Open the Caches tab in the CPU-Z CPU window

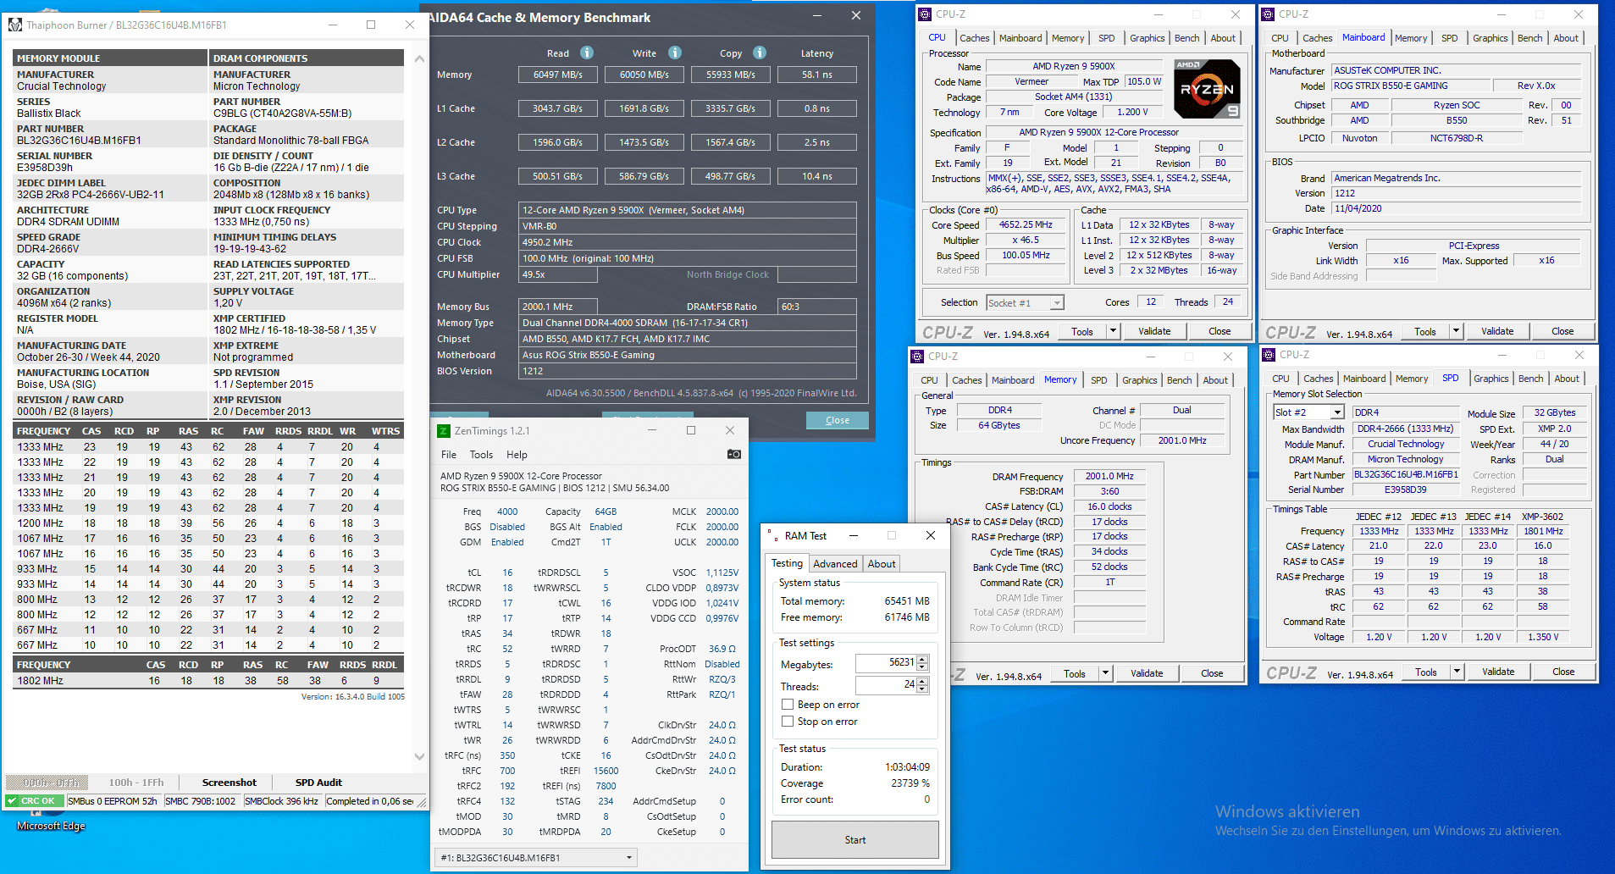pyautogui.click(x=974, y=38)
